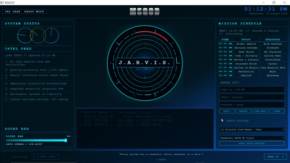The image size is (290, 163).
Task: Select the 08:00 PM Reflection row
Action: point(252,72)
